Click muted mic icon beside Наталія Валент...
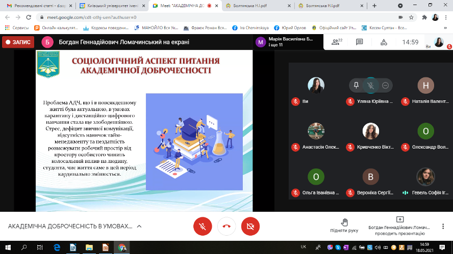The height and width of the screenshot is (254, 453). [x=406, y=101]
